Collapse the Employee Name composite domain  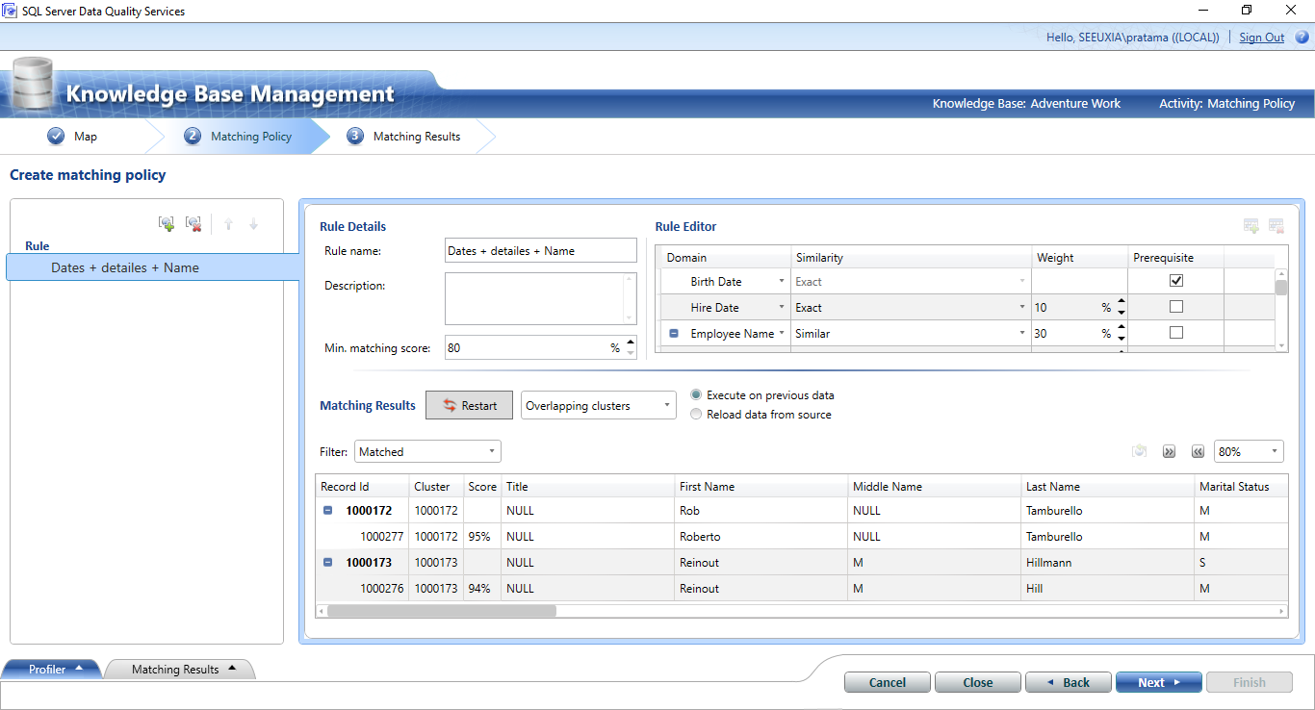[x=674, y=334]
